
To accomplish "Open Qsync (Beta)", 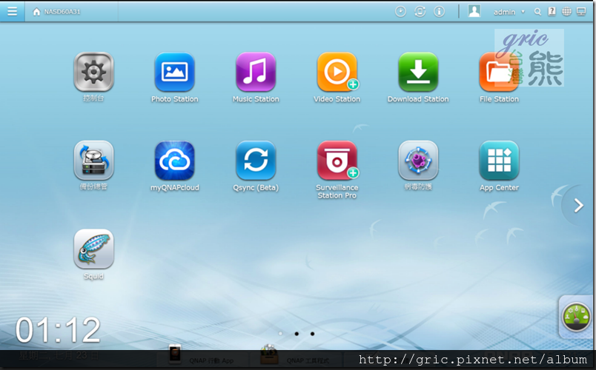I will (x=256, y=160).
